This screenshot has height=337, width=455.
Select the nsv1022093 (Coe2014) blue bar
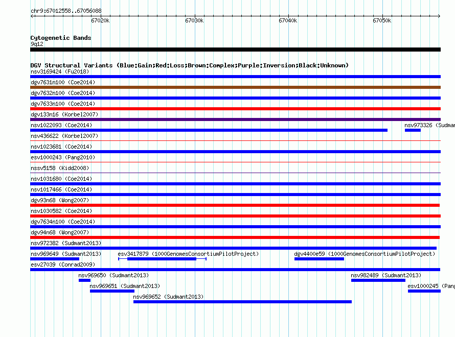(x=209, y=130)
